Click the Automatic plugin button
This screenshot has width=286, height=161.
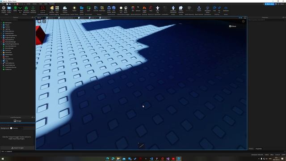click(102, 9)
